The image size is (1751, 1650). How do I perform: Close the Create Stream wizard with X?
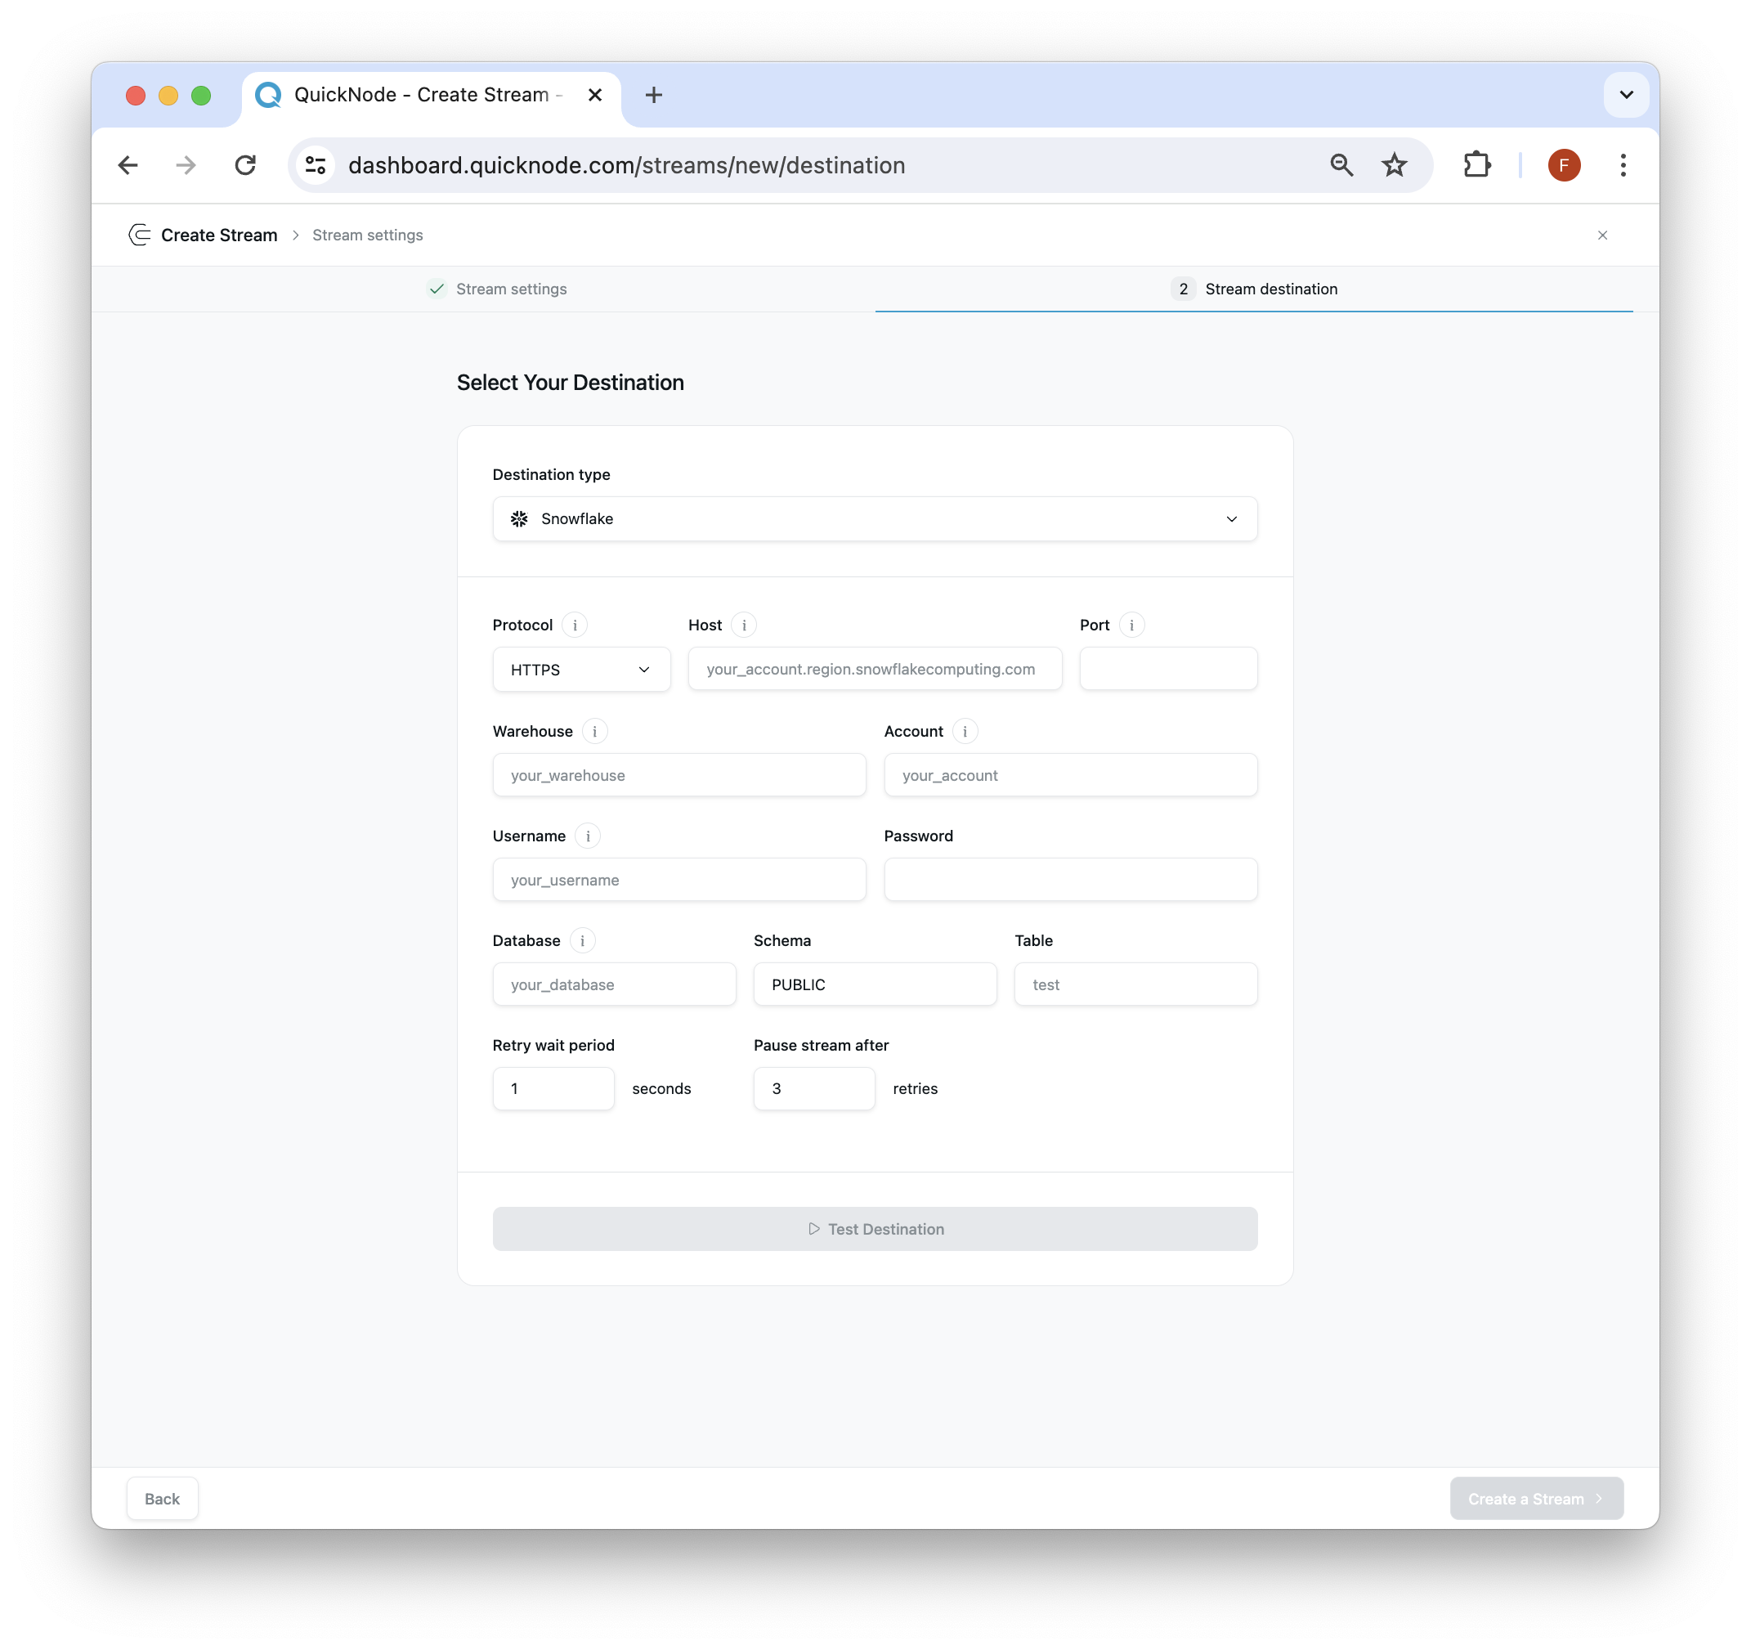click(1602, 235)
